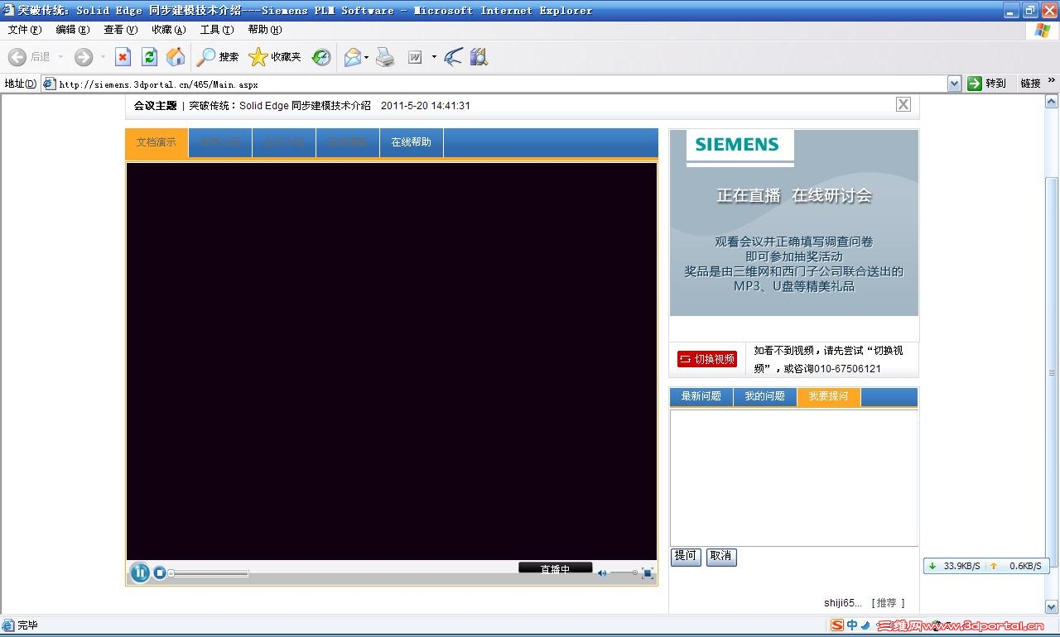
Task: Click the page vertical scrollbar thumb
Action: coord(1052,372)
